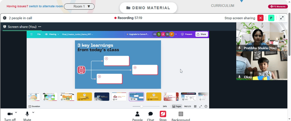291x121 pixels.
Task: Toggle camera with Turn off button
Action: coord(10,116)
